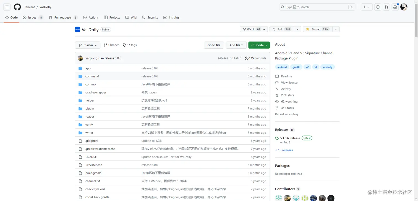Viewport: 418px width, 201px height.
Task: Click the history clock icon beside 135 commits
Action: [247, 58]
